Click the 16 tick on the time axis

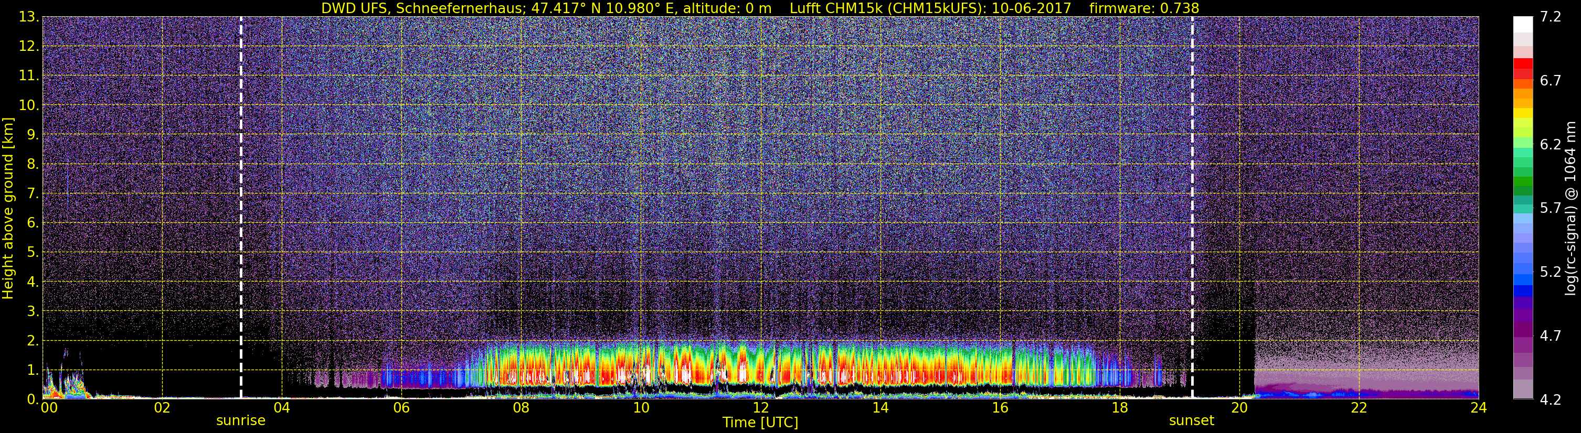click(x=1000, y=408)
